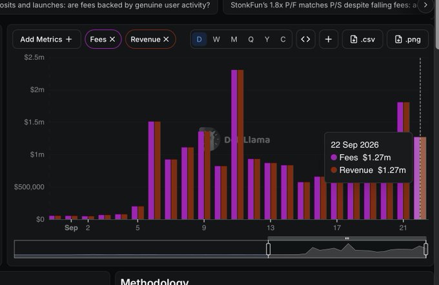Open the StonkFun P/F question suggestion
439x285 pixels.
point(323,5)
